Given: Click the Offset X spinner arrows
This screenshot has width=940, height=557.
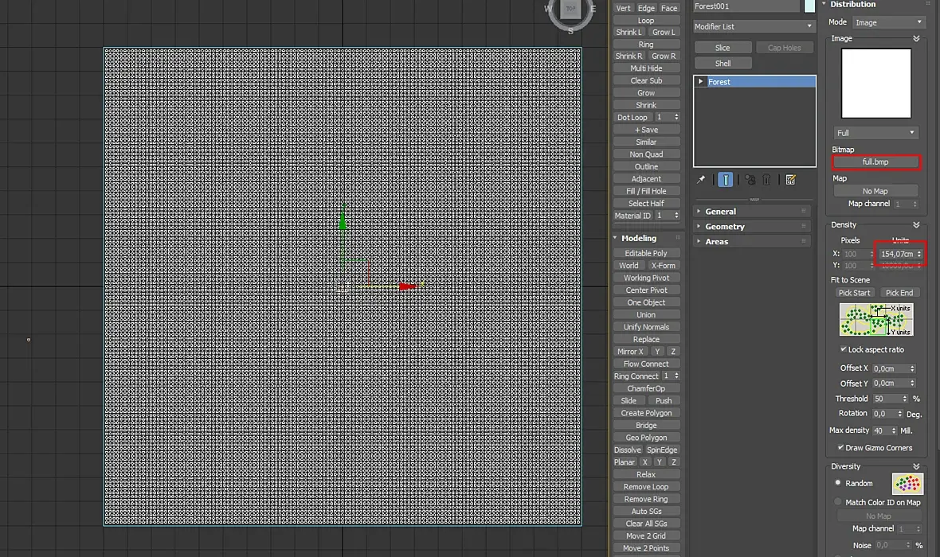Looking at the screenshot, I should 912,368.
